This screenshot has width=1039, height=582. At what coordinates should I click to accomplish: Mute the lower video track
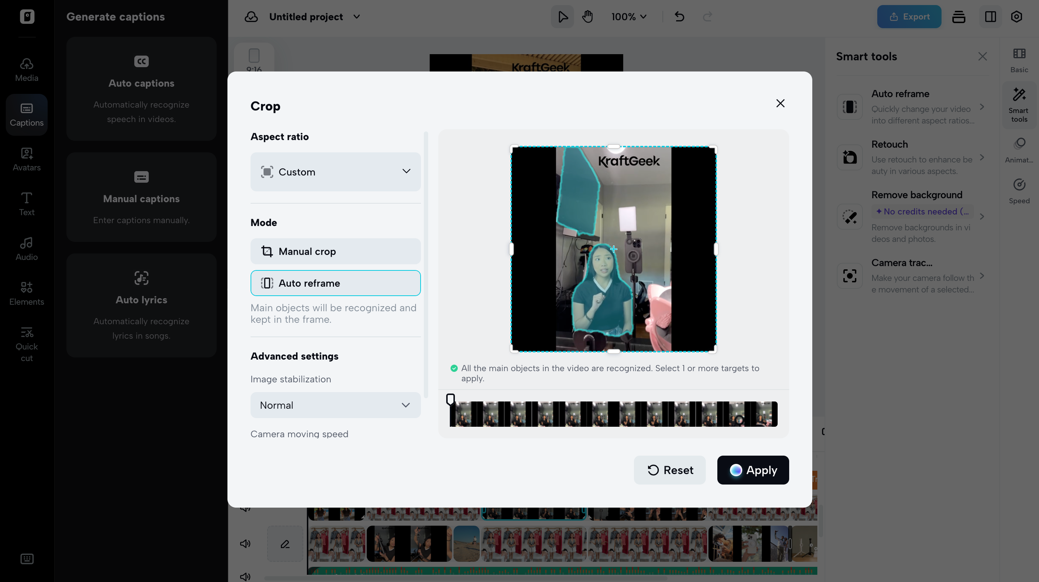pos(245,544)
